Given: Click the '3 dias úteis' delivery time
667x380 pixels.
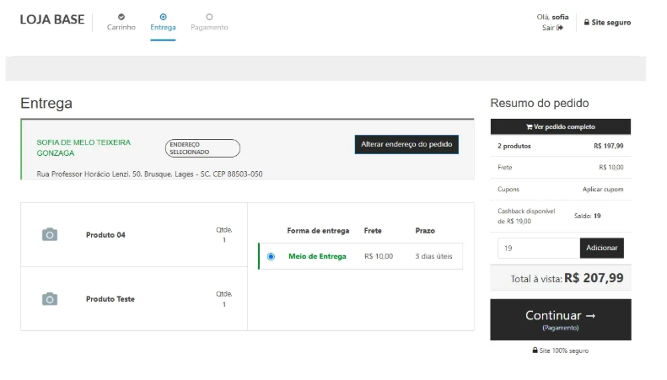Looking at the screenshot, I should click(433, 256).
